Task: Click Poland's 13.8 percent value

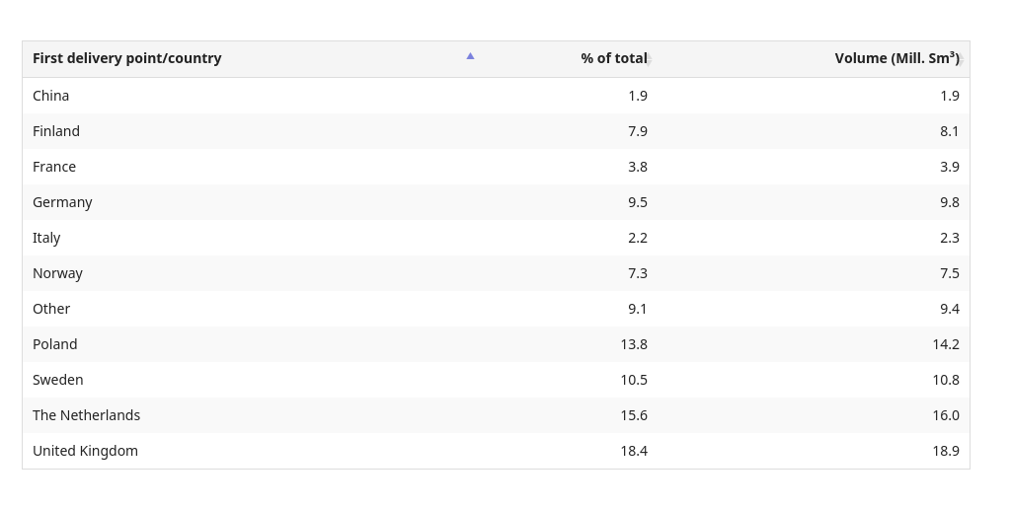Action: pyautogui.click(x=634, y=344)
